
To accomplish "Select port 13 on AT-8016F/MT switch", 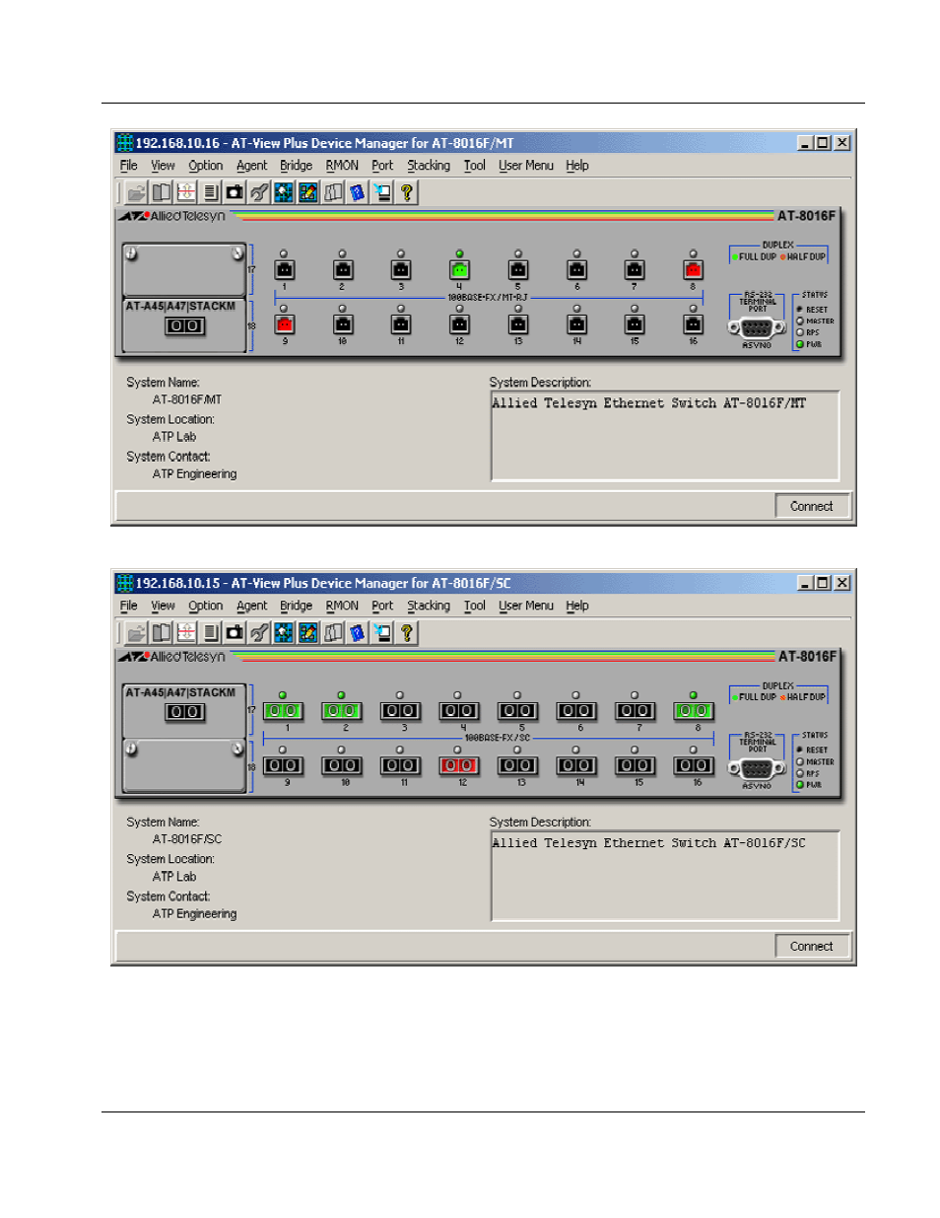I will point(518,323).
